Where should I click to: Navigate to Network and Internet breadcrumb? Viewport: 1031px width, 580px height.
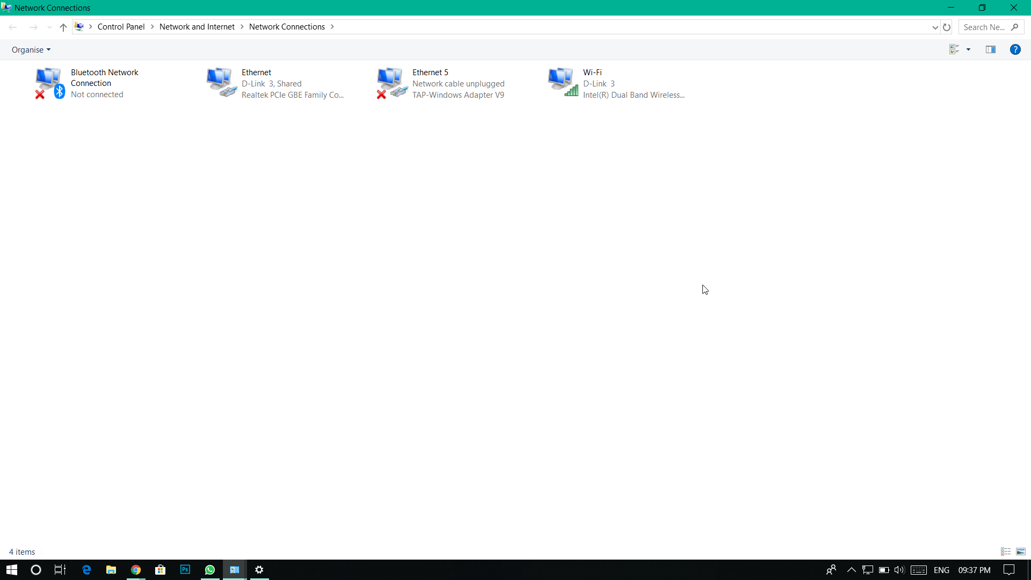click(x=197, y=27)
